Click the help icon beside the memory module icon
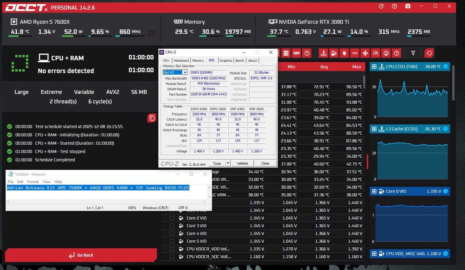The width and height of the screenshot is (465, 270). pos(307,53)
